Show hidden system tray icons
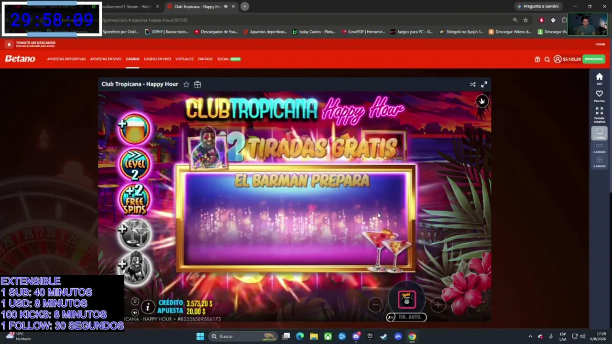 530,336
